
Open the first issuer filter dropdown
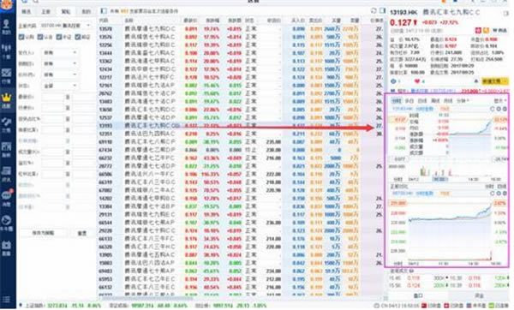[x=60, y=52]
